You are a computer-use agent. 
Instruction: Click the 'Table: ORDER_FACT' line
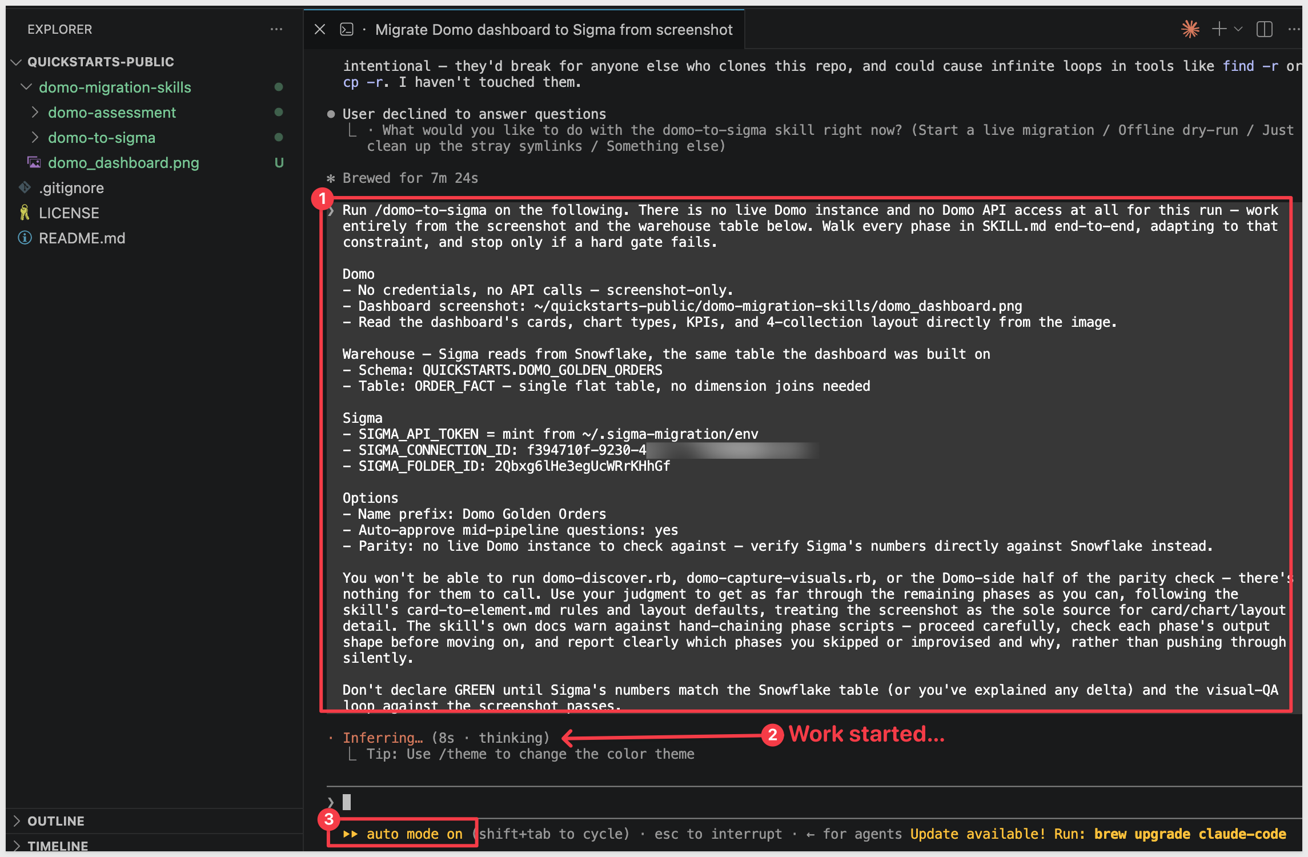coord(606,386)
